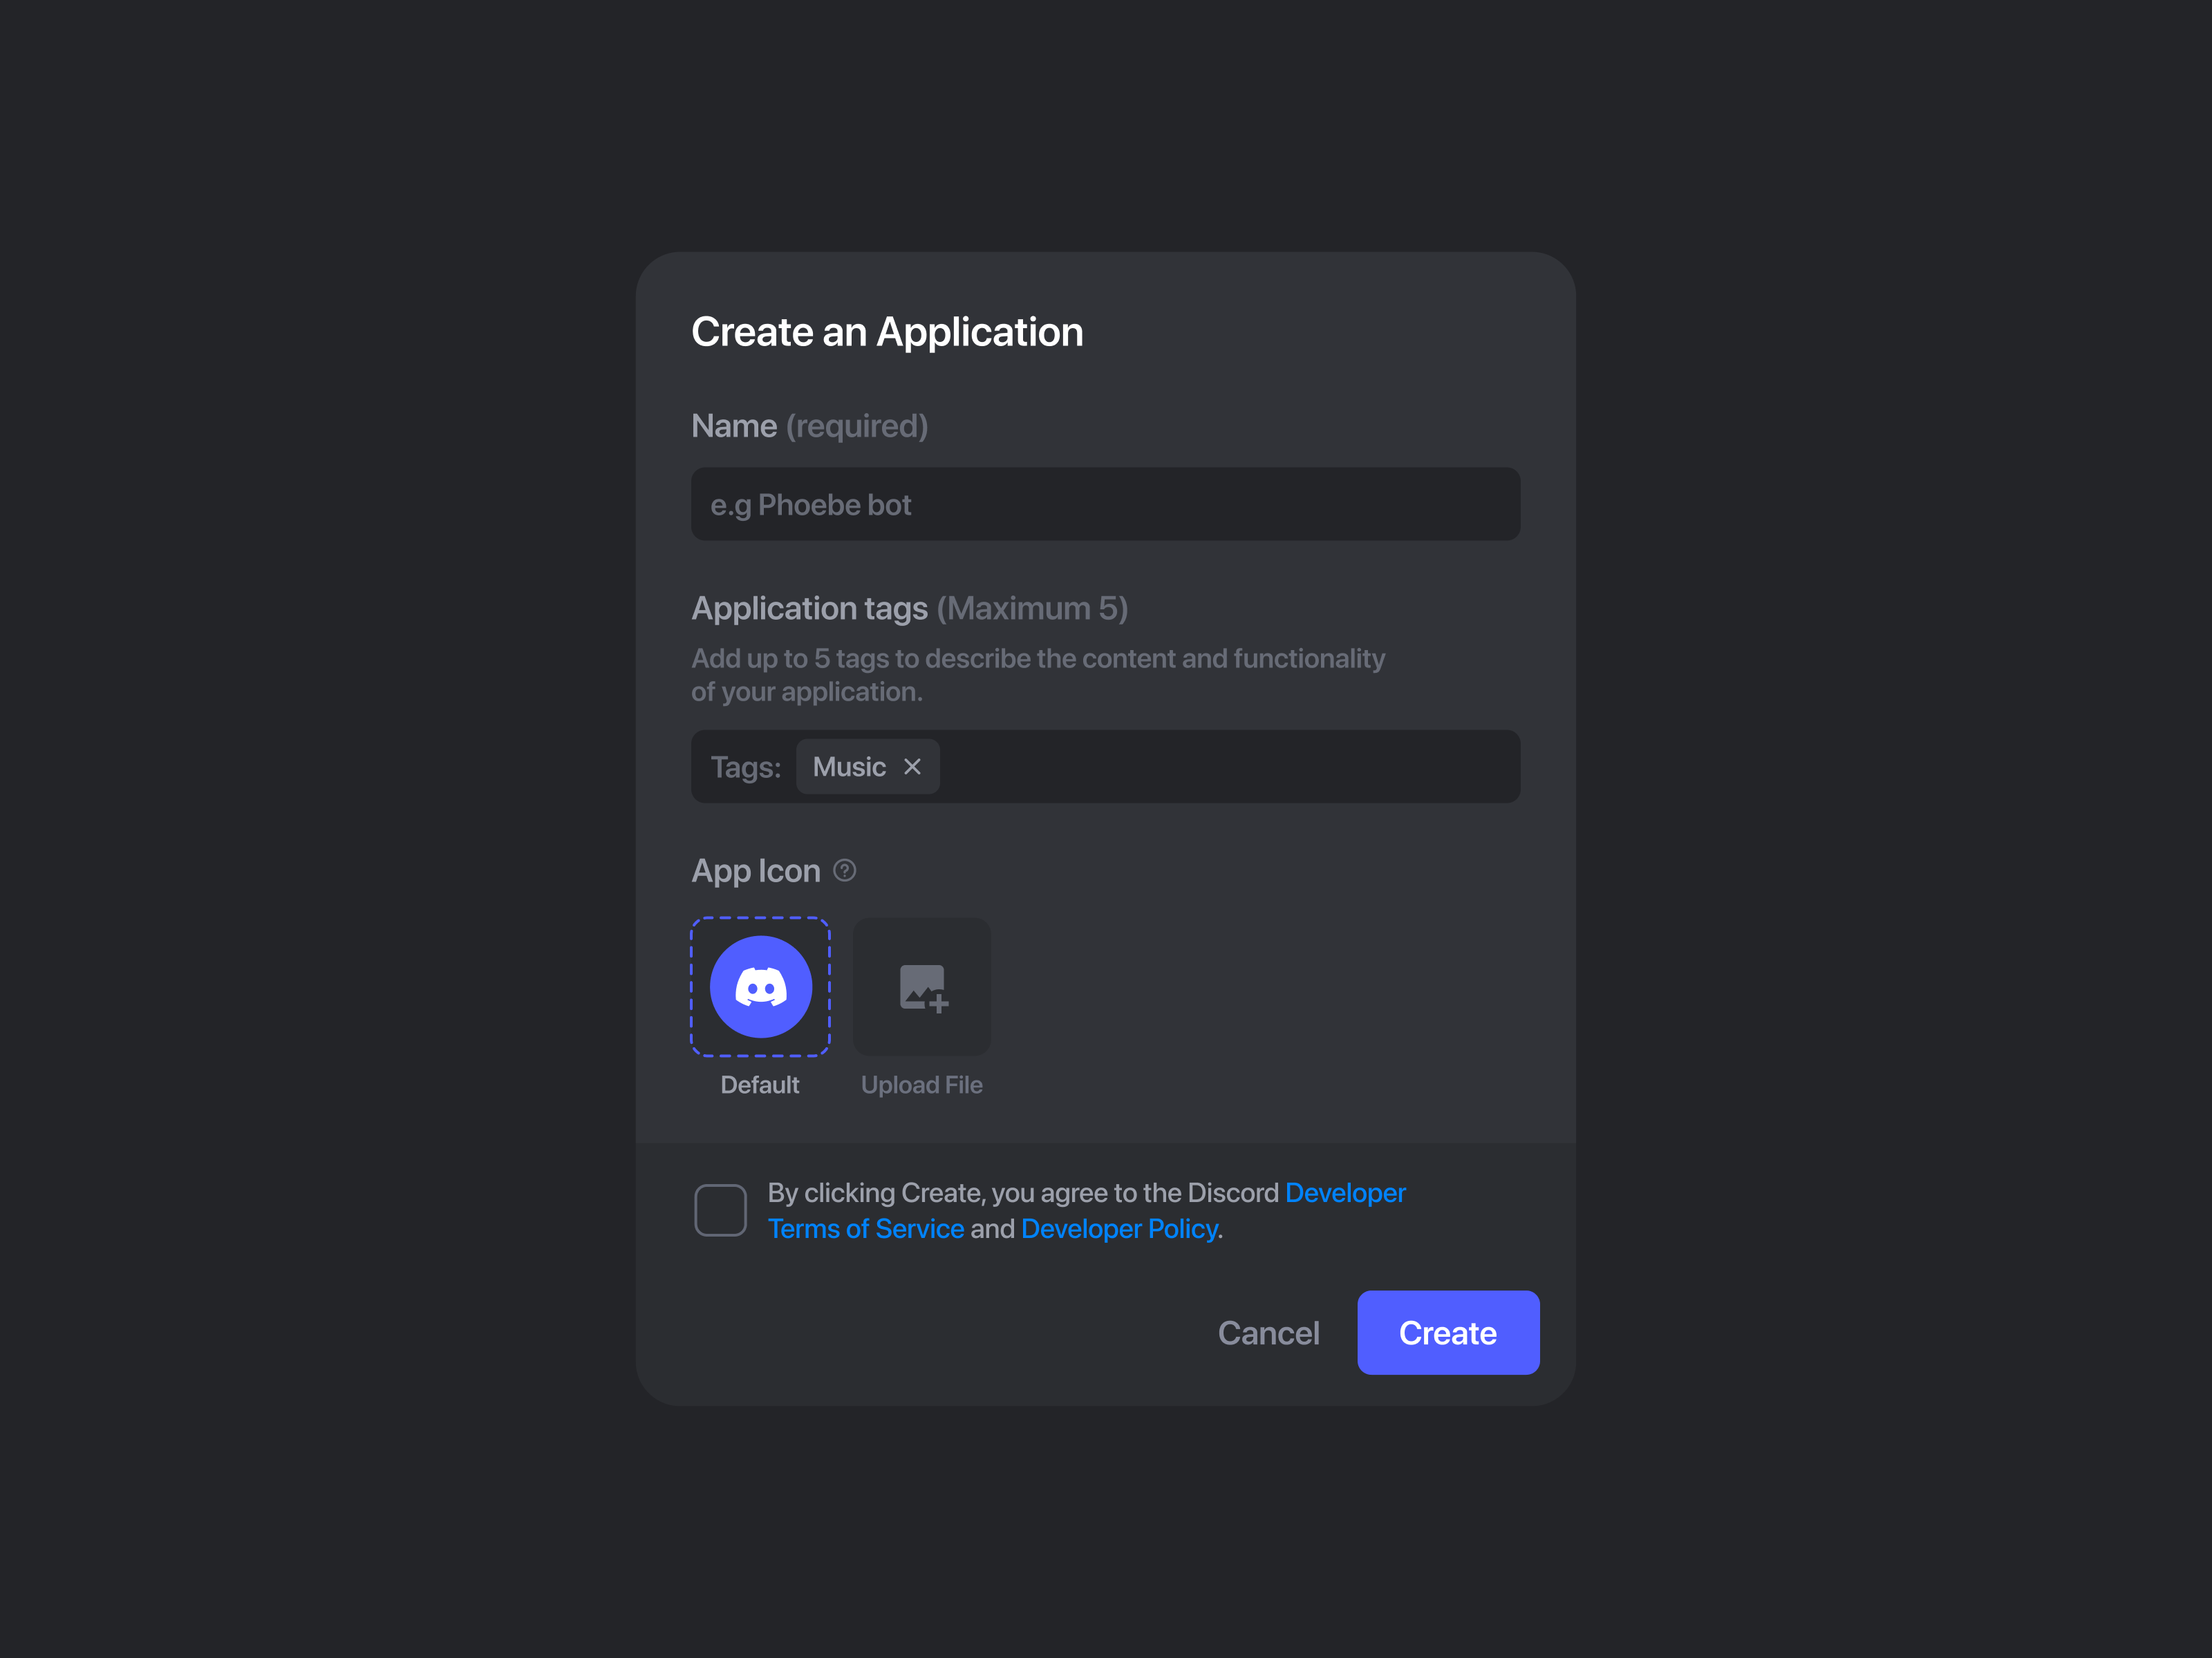Click the 'Default' label under the icon
The height and width of the screenshot is (1658, 2212).
pyautogui.click(x=760, y=1085)
